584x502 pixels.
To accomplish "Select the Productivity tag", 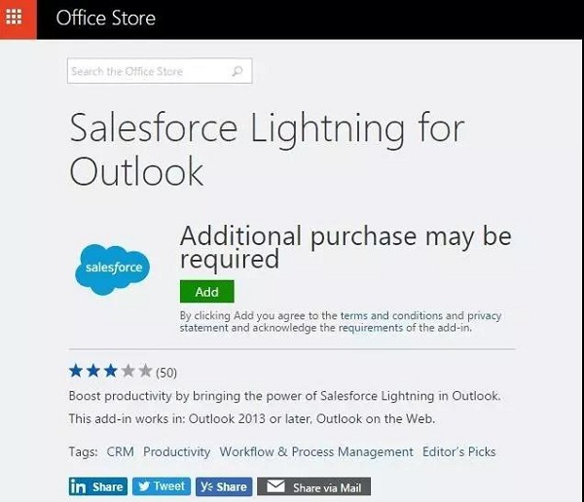I will 176,451.
